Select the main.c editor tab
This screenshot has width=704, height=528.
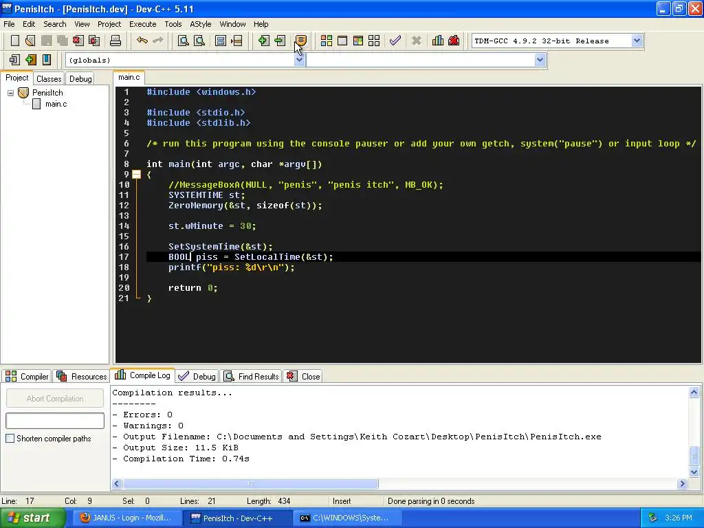(x=129, y=77)
